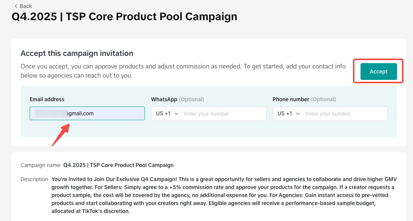Click the chevron next to WhatsApp country code

tap(176, 114)
